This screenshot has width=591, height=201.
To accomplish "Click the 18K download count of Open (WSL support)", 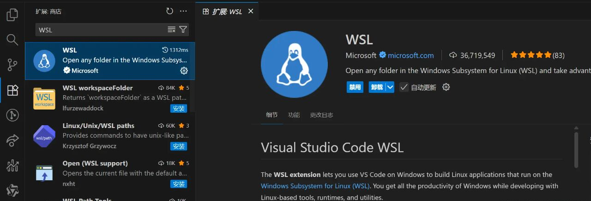I will pyautogui.click(x=171, y=164).
